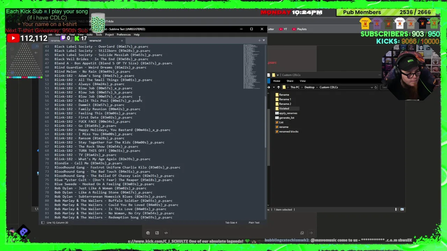Screen dimensions: 447x251
Task: Open the YT browser bookmark
Action: (283, 29)
